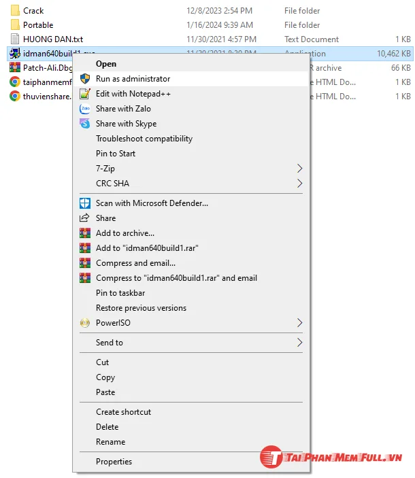Select Pin to Start
Image resolution: width=415 pixels, height=478 pixels.
pos(191,154)
